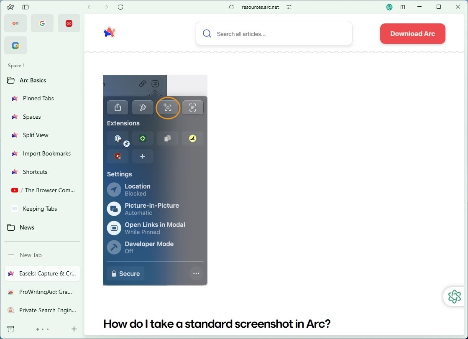Open the first pinned favorite with orange dots
Viewport: 468px width, 339px height.
tap(15, 23)
